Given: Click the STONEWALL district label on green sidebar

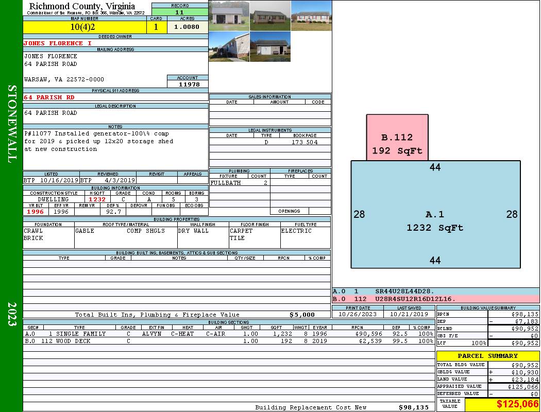Looking at the screenshot, I should pos(12,124).
